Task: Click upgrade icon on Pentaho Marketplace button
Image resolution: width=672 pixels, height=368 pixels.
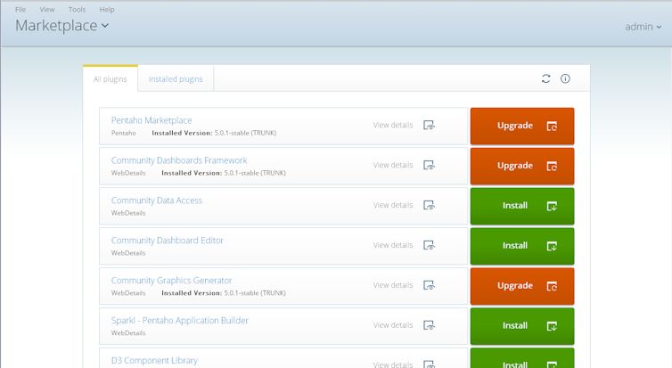Action: (552, 126)
